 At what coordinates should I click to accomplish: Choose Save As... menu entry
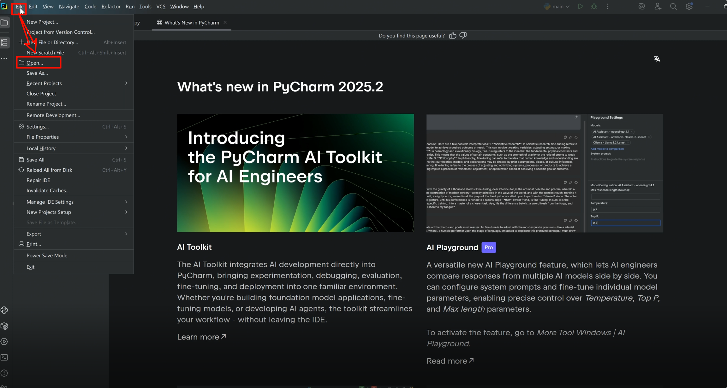(74, 73)
